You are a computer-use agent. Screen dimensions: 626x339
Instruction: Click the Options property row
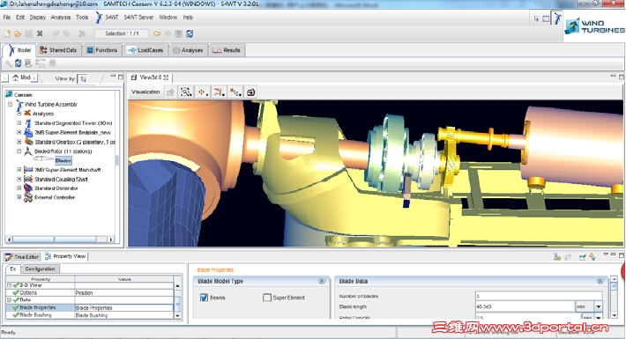90,292
